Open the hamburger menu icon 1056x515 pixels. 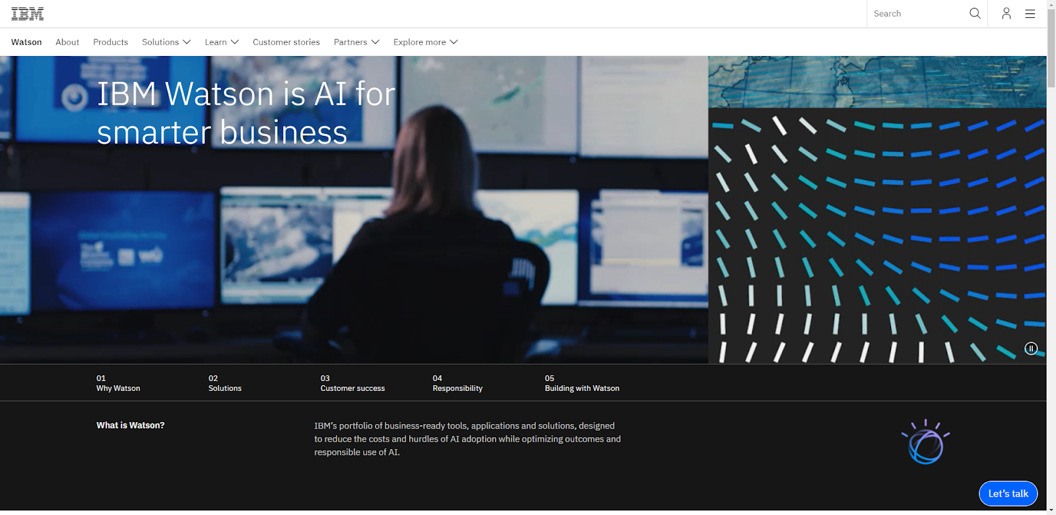(x=1030, y=13)
